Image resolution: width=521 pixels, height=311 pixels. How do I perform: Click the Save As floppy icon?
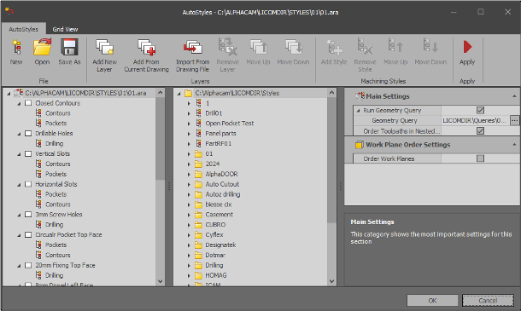click(x=69, y=47)
